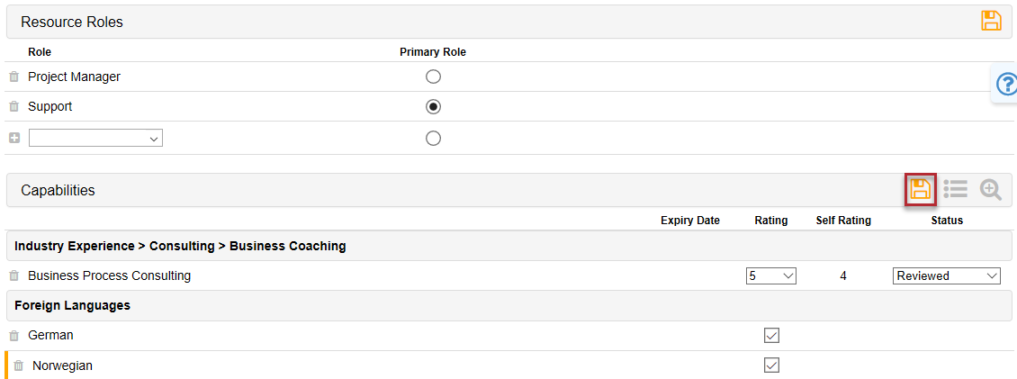Select Support primary role radio button

click(x=433, y=107)
